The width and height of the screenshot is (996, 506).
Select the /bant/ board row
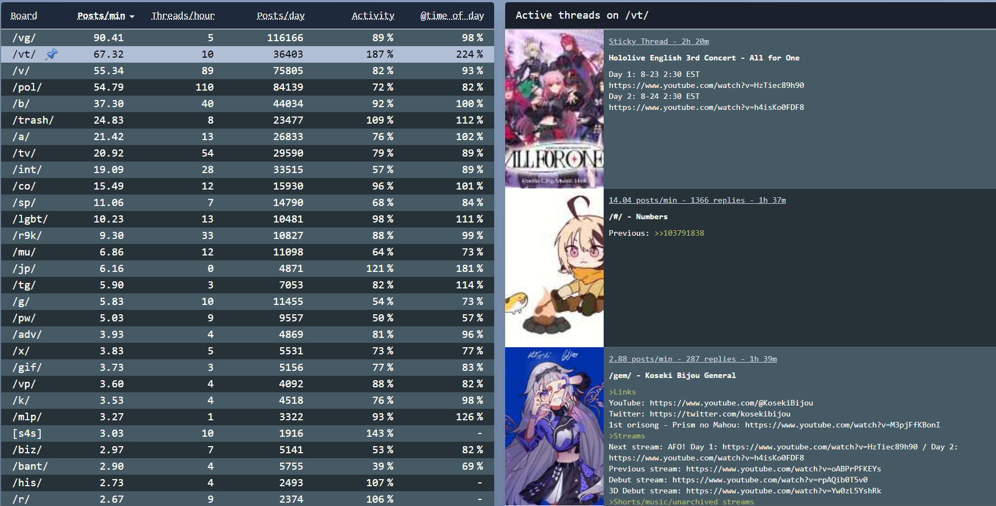click(x=247, y=466)
